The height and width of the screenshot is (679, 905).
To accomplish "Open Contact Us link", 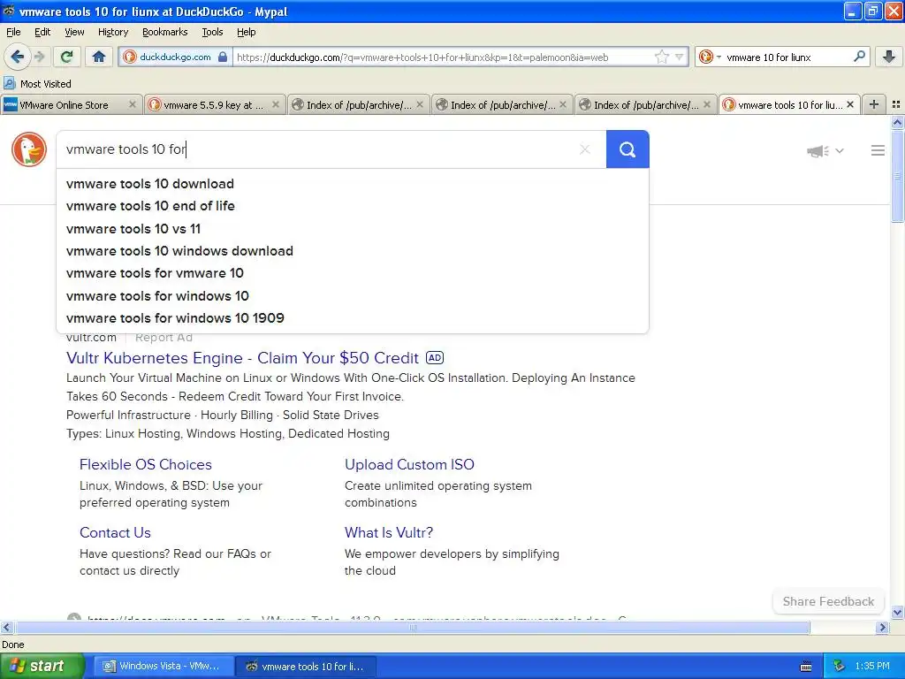I will (115, 532).
